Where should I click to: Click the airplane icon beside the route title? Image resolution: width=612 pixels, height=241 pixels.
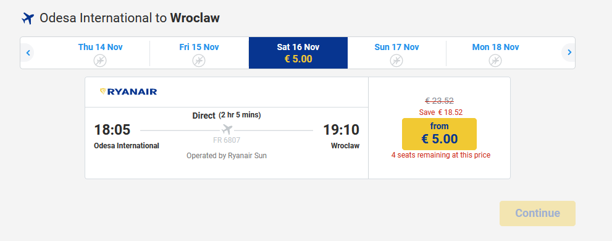28,18
